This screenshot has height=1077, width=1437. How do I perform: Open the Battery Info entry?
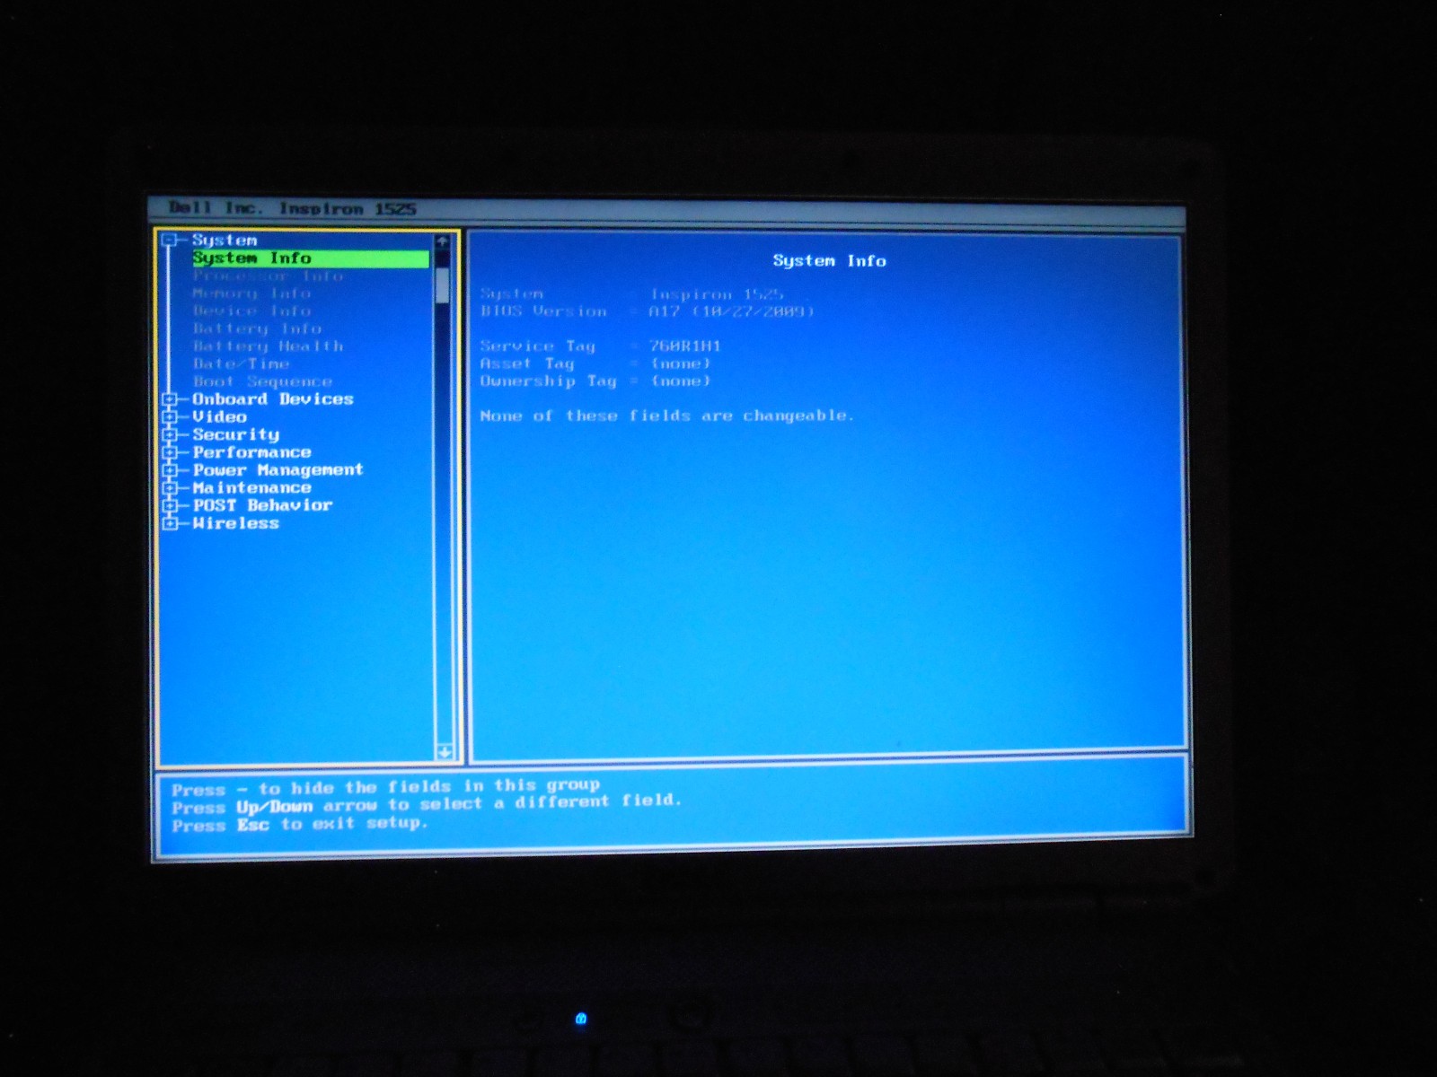click(257, 328)
